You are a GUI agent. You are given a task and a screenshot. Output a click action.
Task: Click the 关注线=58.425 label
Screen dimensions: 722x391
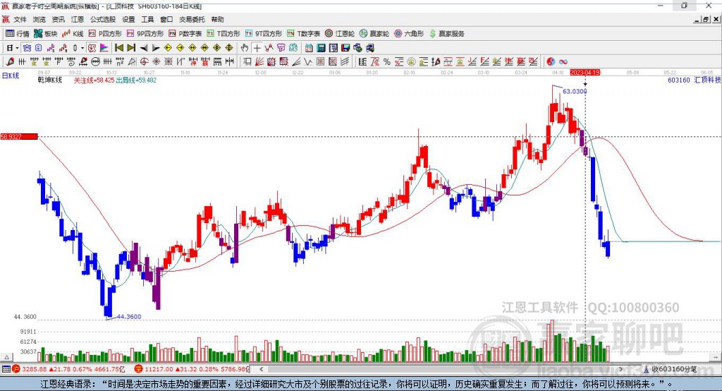[94, 80]
